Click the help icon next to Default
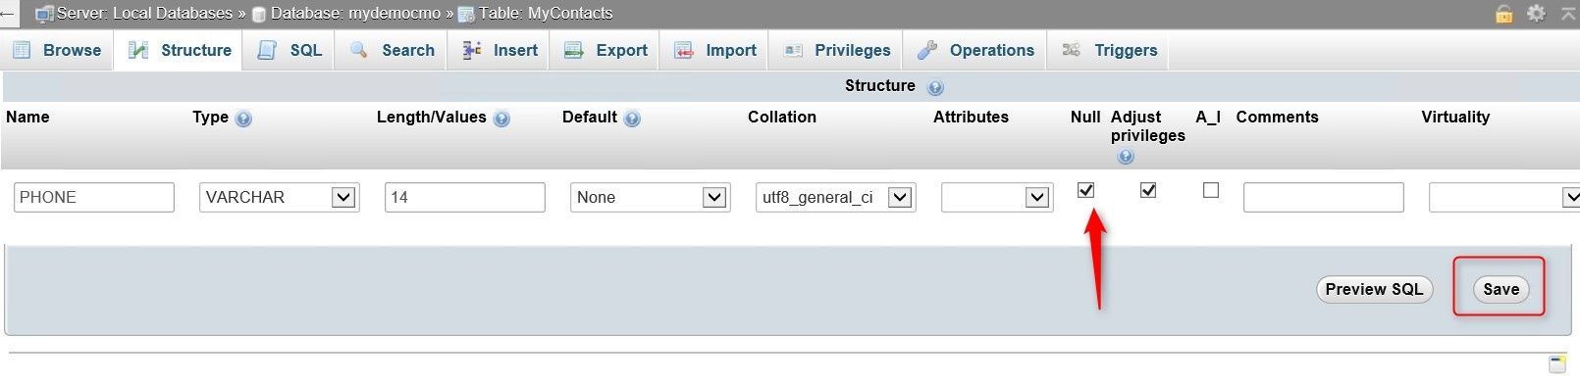Viewport: 1580px width, 385px height. tap(632, 120)
